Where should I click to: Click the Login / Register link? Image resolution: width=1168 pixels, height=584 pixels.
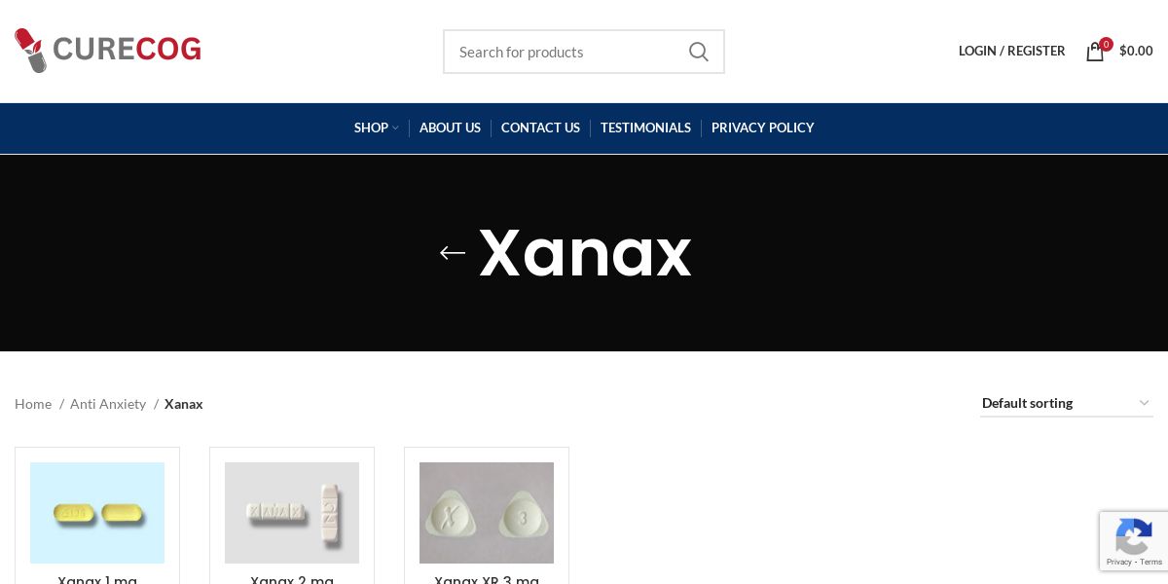(x=1011, y=51)
